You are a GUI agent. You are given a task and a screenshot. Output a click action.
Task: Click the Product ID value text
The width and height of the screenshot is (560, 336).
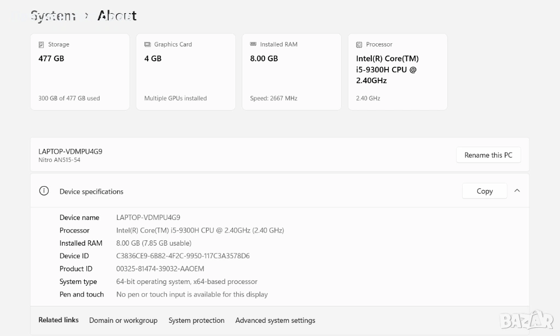[x=160, y=269]
